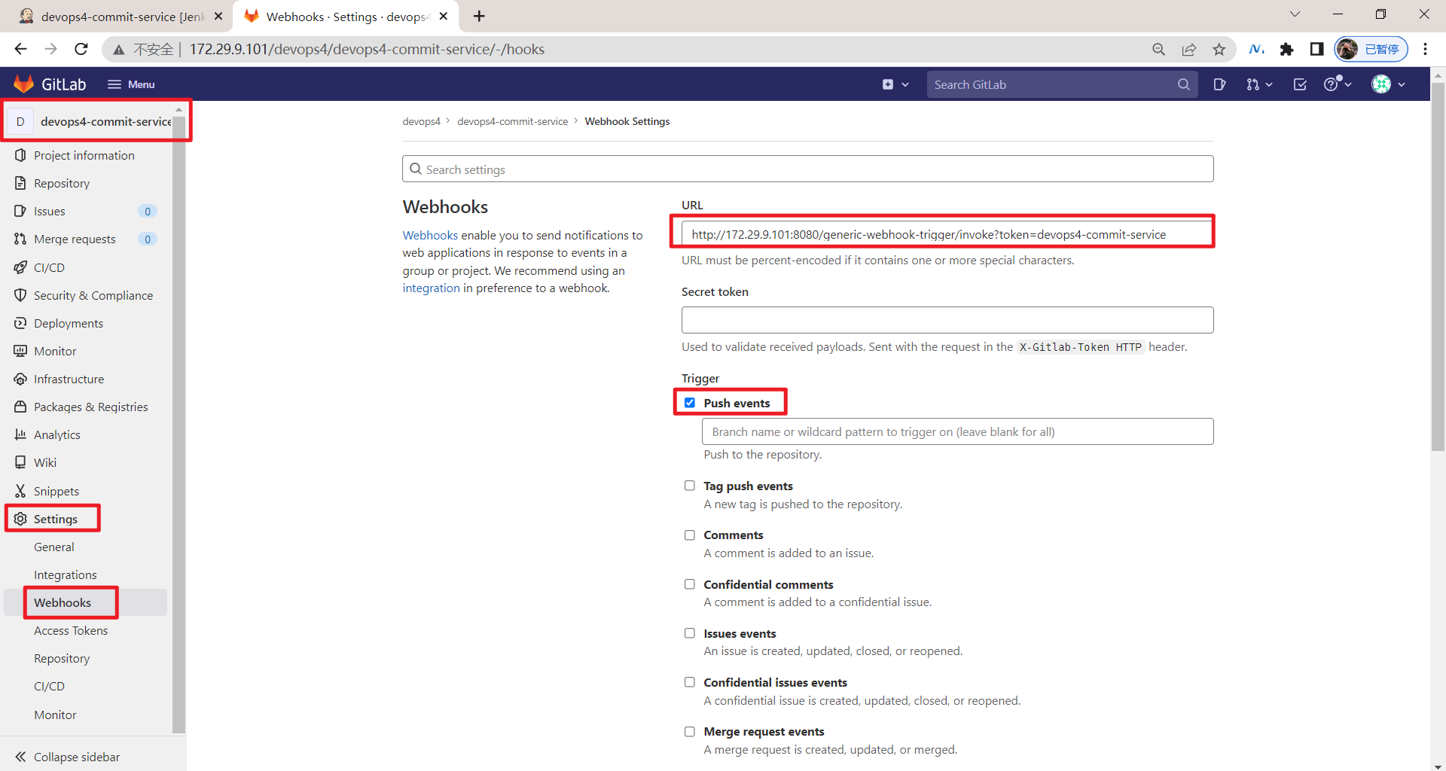
Task: Open Merge requests in sidebar
Action: [75, 239]
